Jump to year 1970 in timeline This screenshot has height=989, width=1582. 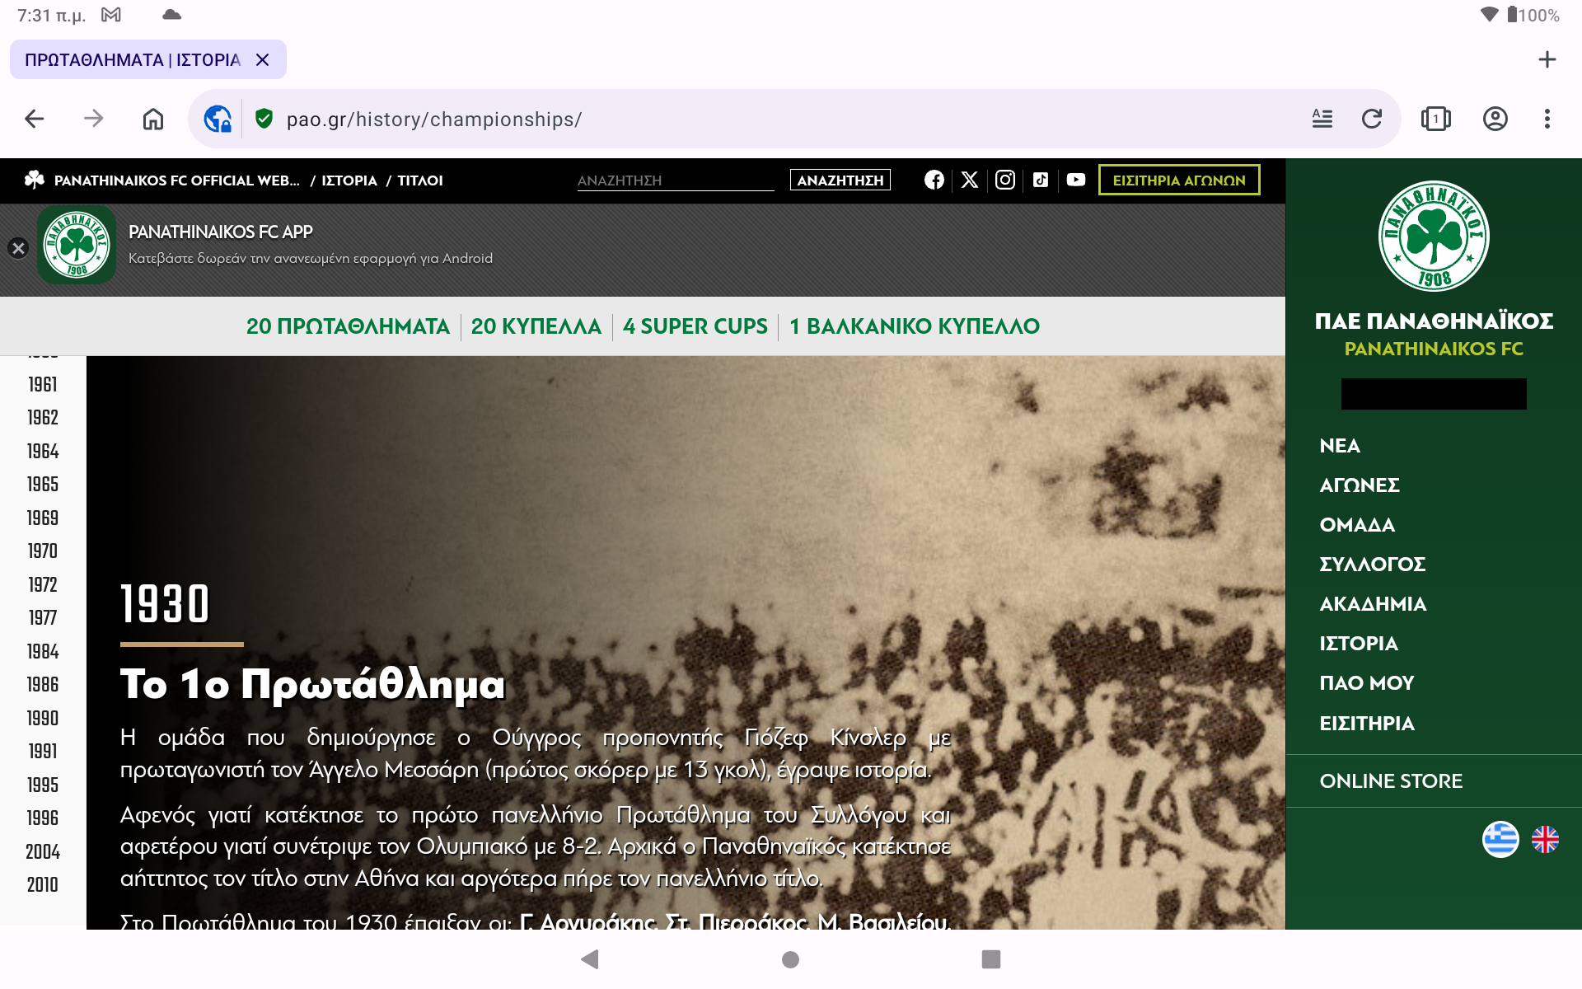point(43,551)
